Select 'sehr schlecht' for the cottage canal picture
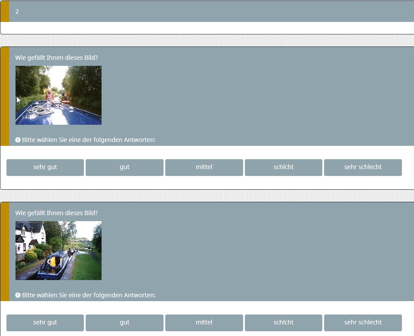414x336 pixels. [363, 323]
